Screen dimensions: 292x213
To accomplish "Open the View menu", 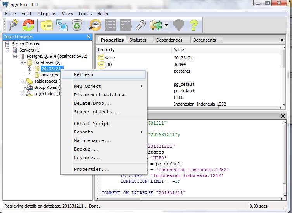I will tap(67, 14).
